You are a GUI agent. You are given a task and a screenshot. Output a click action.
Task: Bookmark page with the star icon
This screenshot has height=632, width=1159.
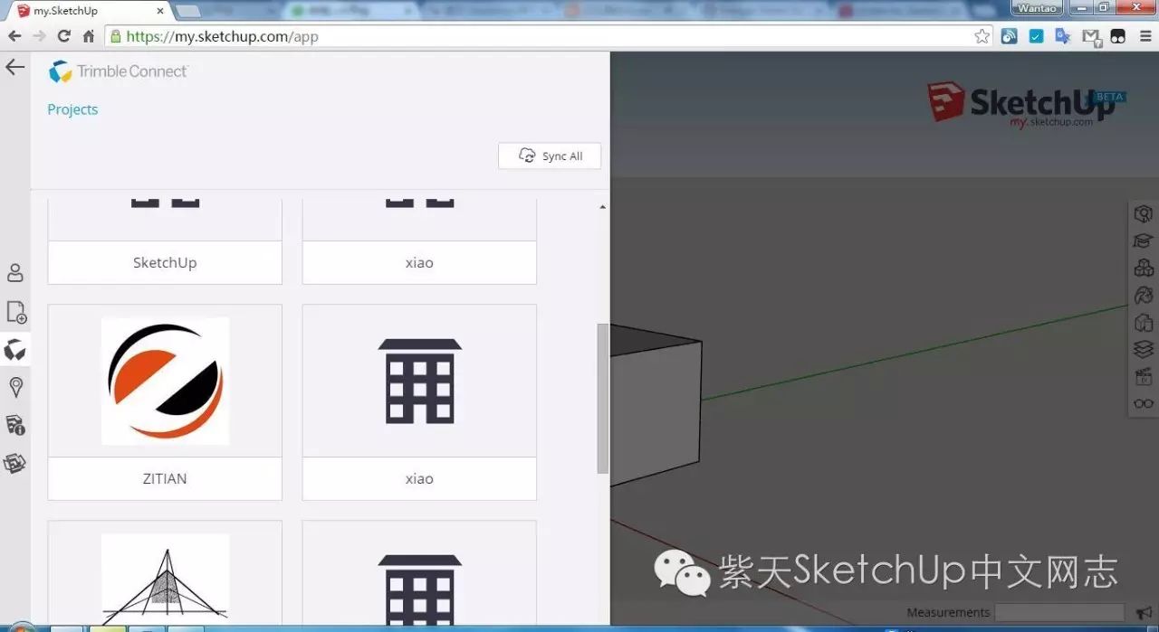coord(982,36)
